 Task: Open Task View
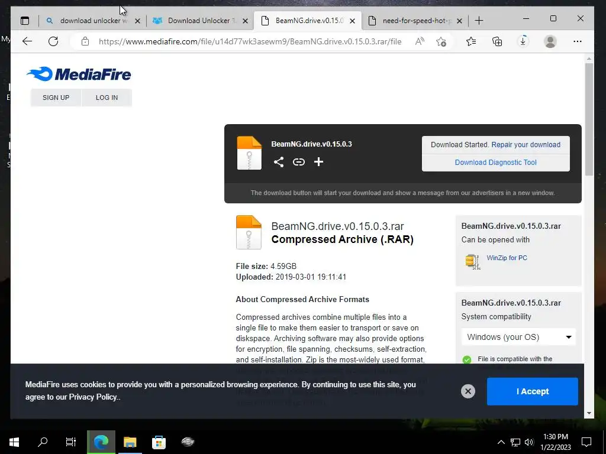[x=71, y=442]
